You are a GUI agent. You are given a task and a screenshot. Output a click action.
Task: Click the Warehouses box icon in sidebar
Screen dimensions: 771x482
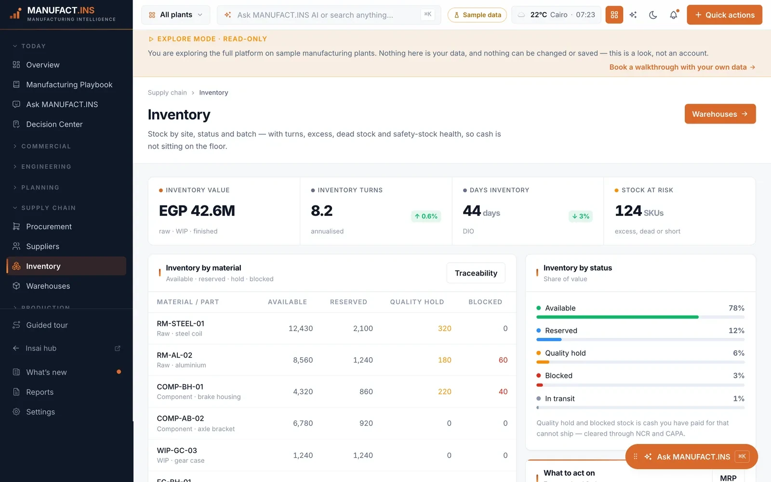tap(16, 286)
